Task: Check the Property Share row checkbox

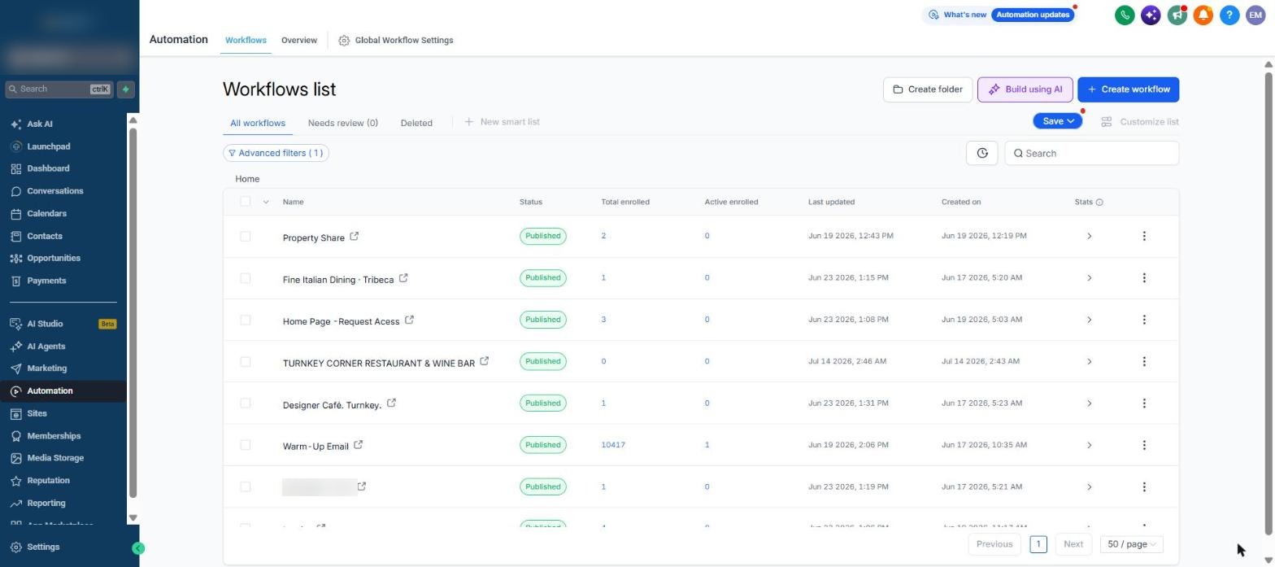Action: coord(245,236)
